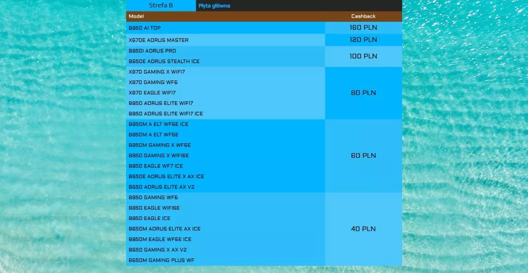Select B850 AORUS ELITE WIFI7 model
Viewport: 528px width, 273px height.
coord(161,103)
